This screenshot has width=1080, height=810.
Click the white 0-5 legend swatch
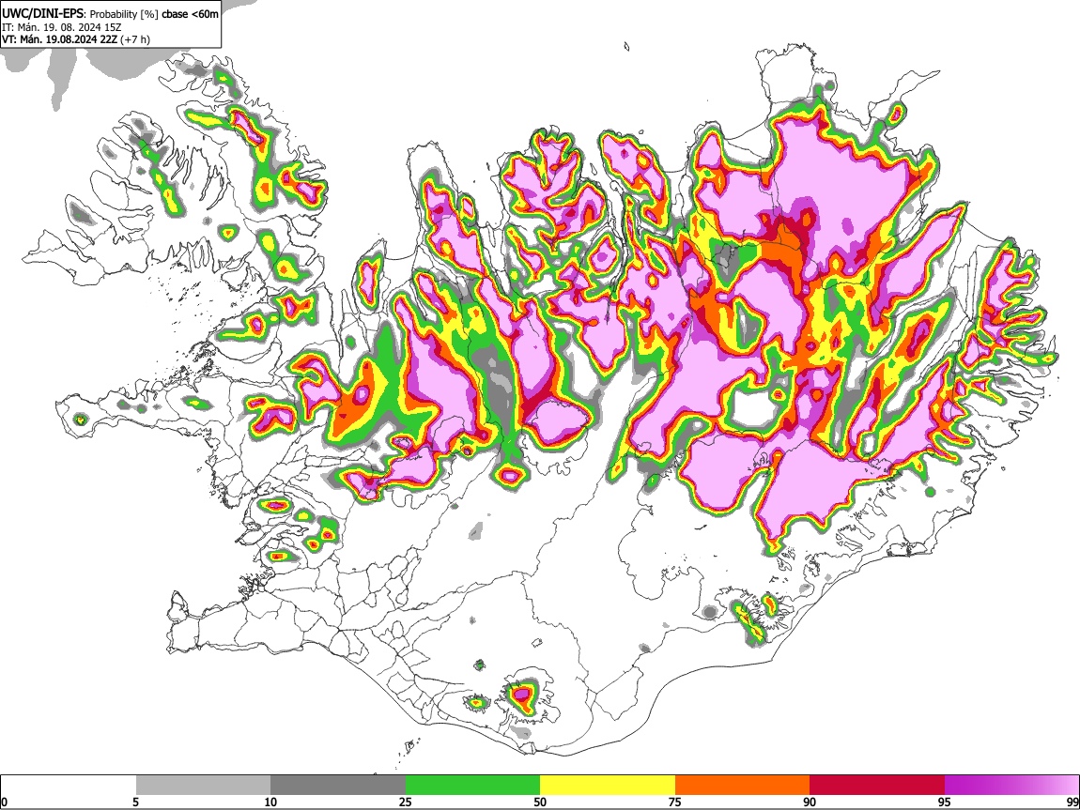tap(69, 786)
